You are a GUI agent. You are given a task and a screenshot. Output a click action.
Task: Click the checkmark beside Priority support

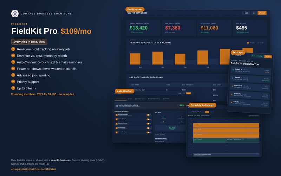coord(13,81)
